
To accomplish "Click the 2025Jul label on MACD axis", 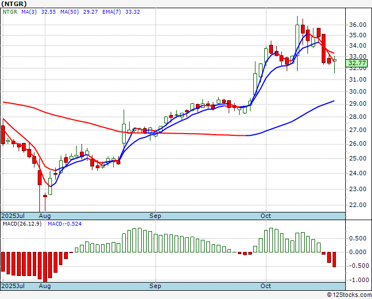I will pyautogui.click(x=13, y=286).
